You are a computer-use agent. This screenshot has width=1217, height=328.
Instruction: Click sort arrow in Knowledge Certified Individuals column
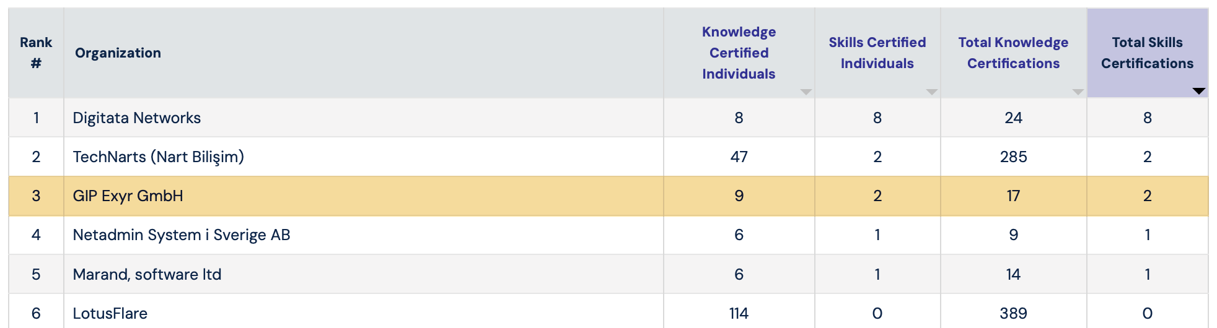point(806,92)
